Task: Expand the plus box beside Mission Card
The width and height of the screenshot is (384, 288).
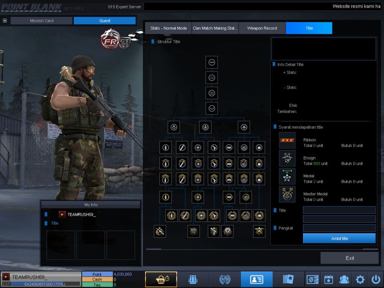Action: tap(5, 21)
